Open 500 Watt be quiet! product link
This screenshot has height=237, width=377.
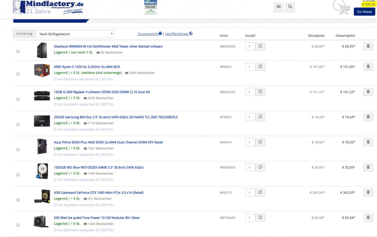97,218
